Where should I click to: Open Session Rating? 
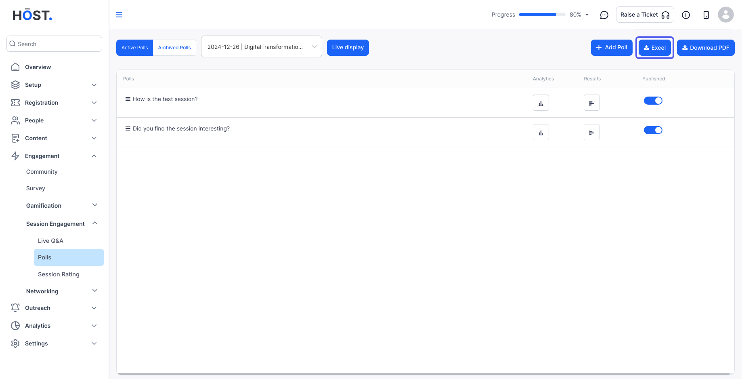[x=59, y=274]
